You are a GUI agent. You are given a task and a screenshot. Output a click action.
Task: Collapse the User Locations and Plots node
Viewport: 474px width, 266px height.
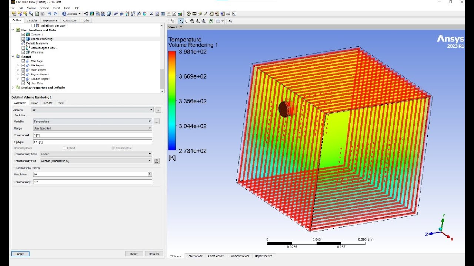tap(13, 30)
